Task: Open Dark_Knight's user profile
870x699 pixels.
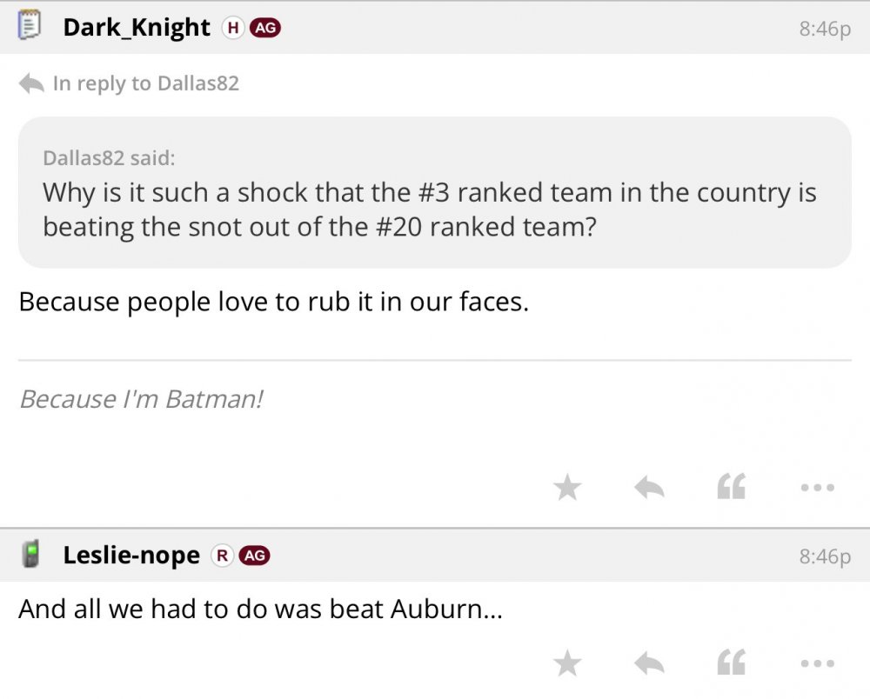Action: (137, 28)
